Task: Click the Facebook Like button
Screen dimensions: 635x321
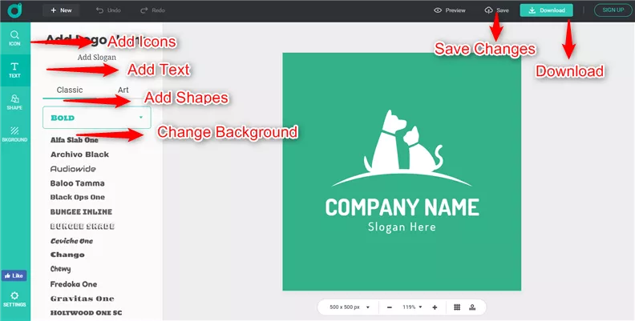Action: pyautogui.click(x=14, y=275)
